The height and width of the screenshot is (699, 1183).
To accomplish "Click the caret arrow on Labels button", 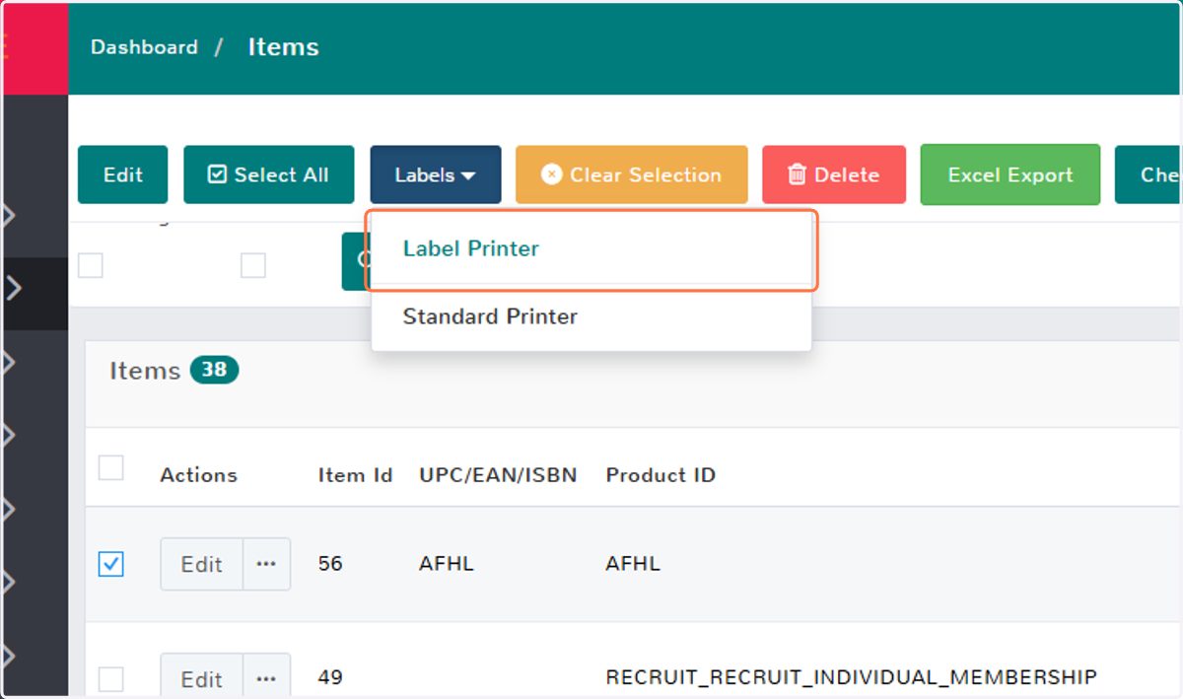I will [x=468, y=175].
